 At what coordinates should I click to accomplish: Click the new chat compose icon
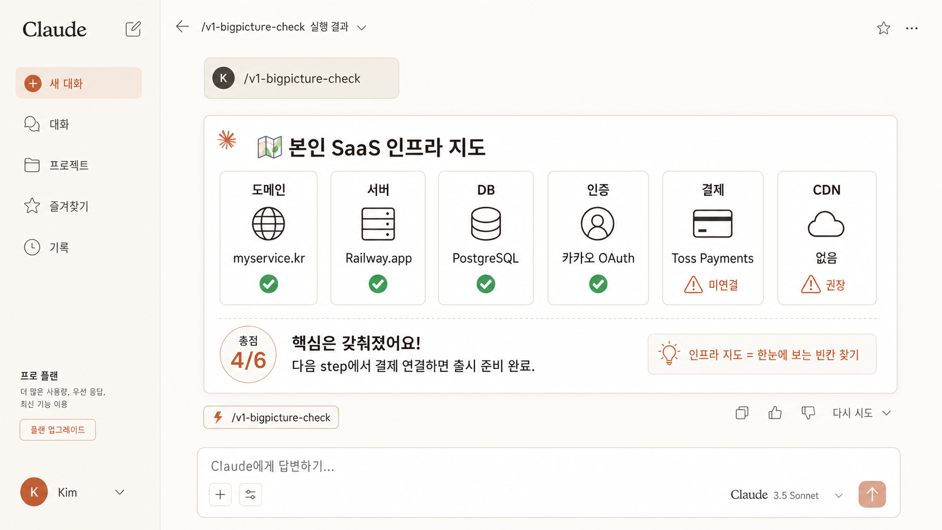pyautogui.click(x=133, y=29)
